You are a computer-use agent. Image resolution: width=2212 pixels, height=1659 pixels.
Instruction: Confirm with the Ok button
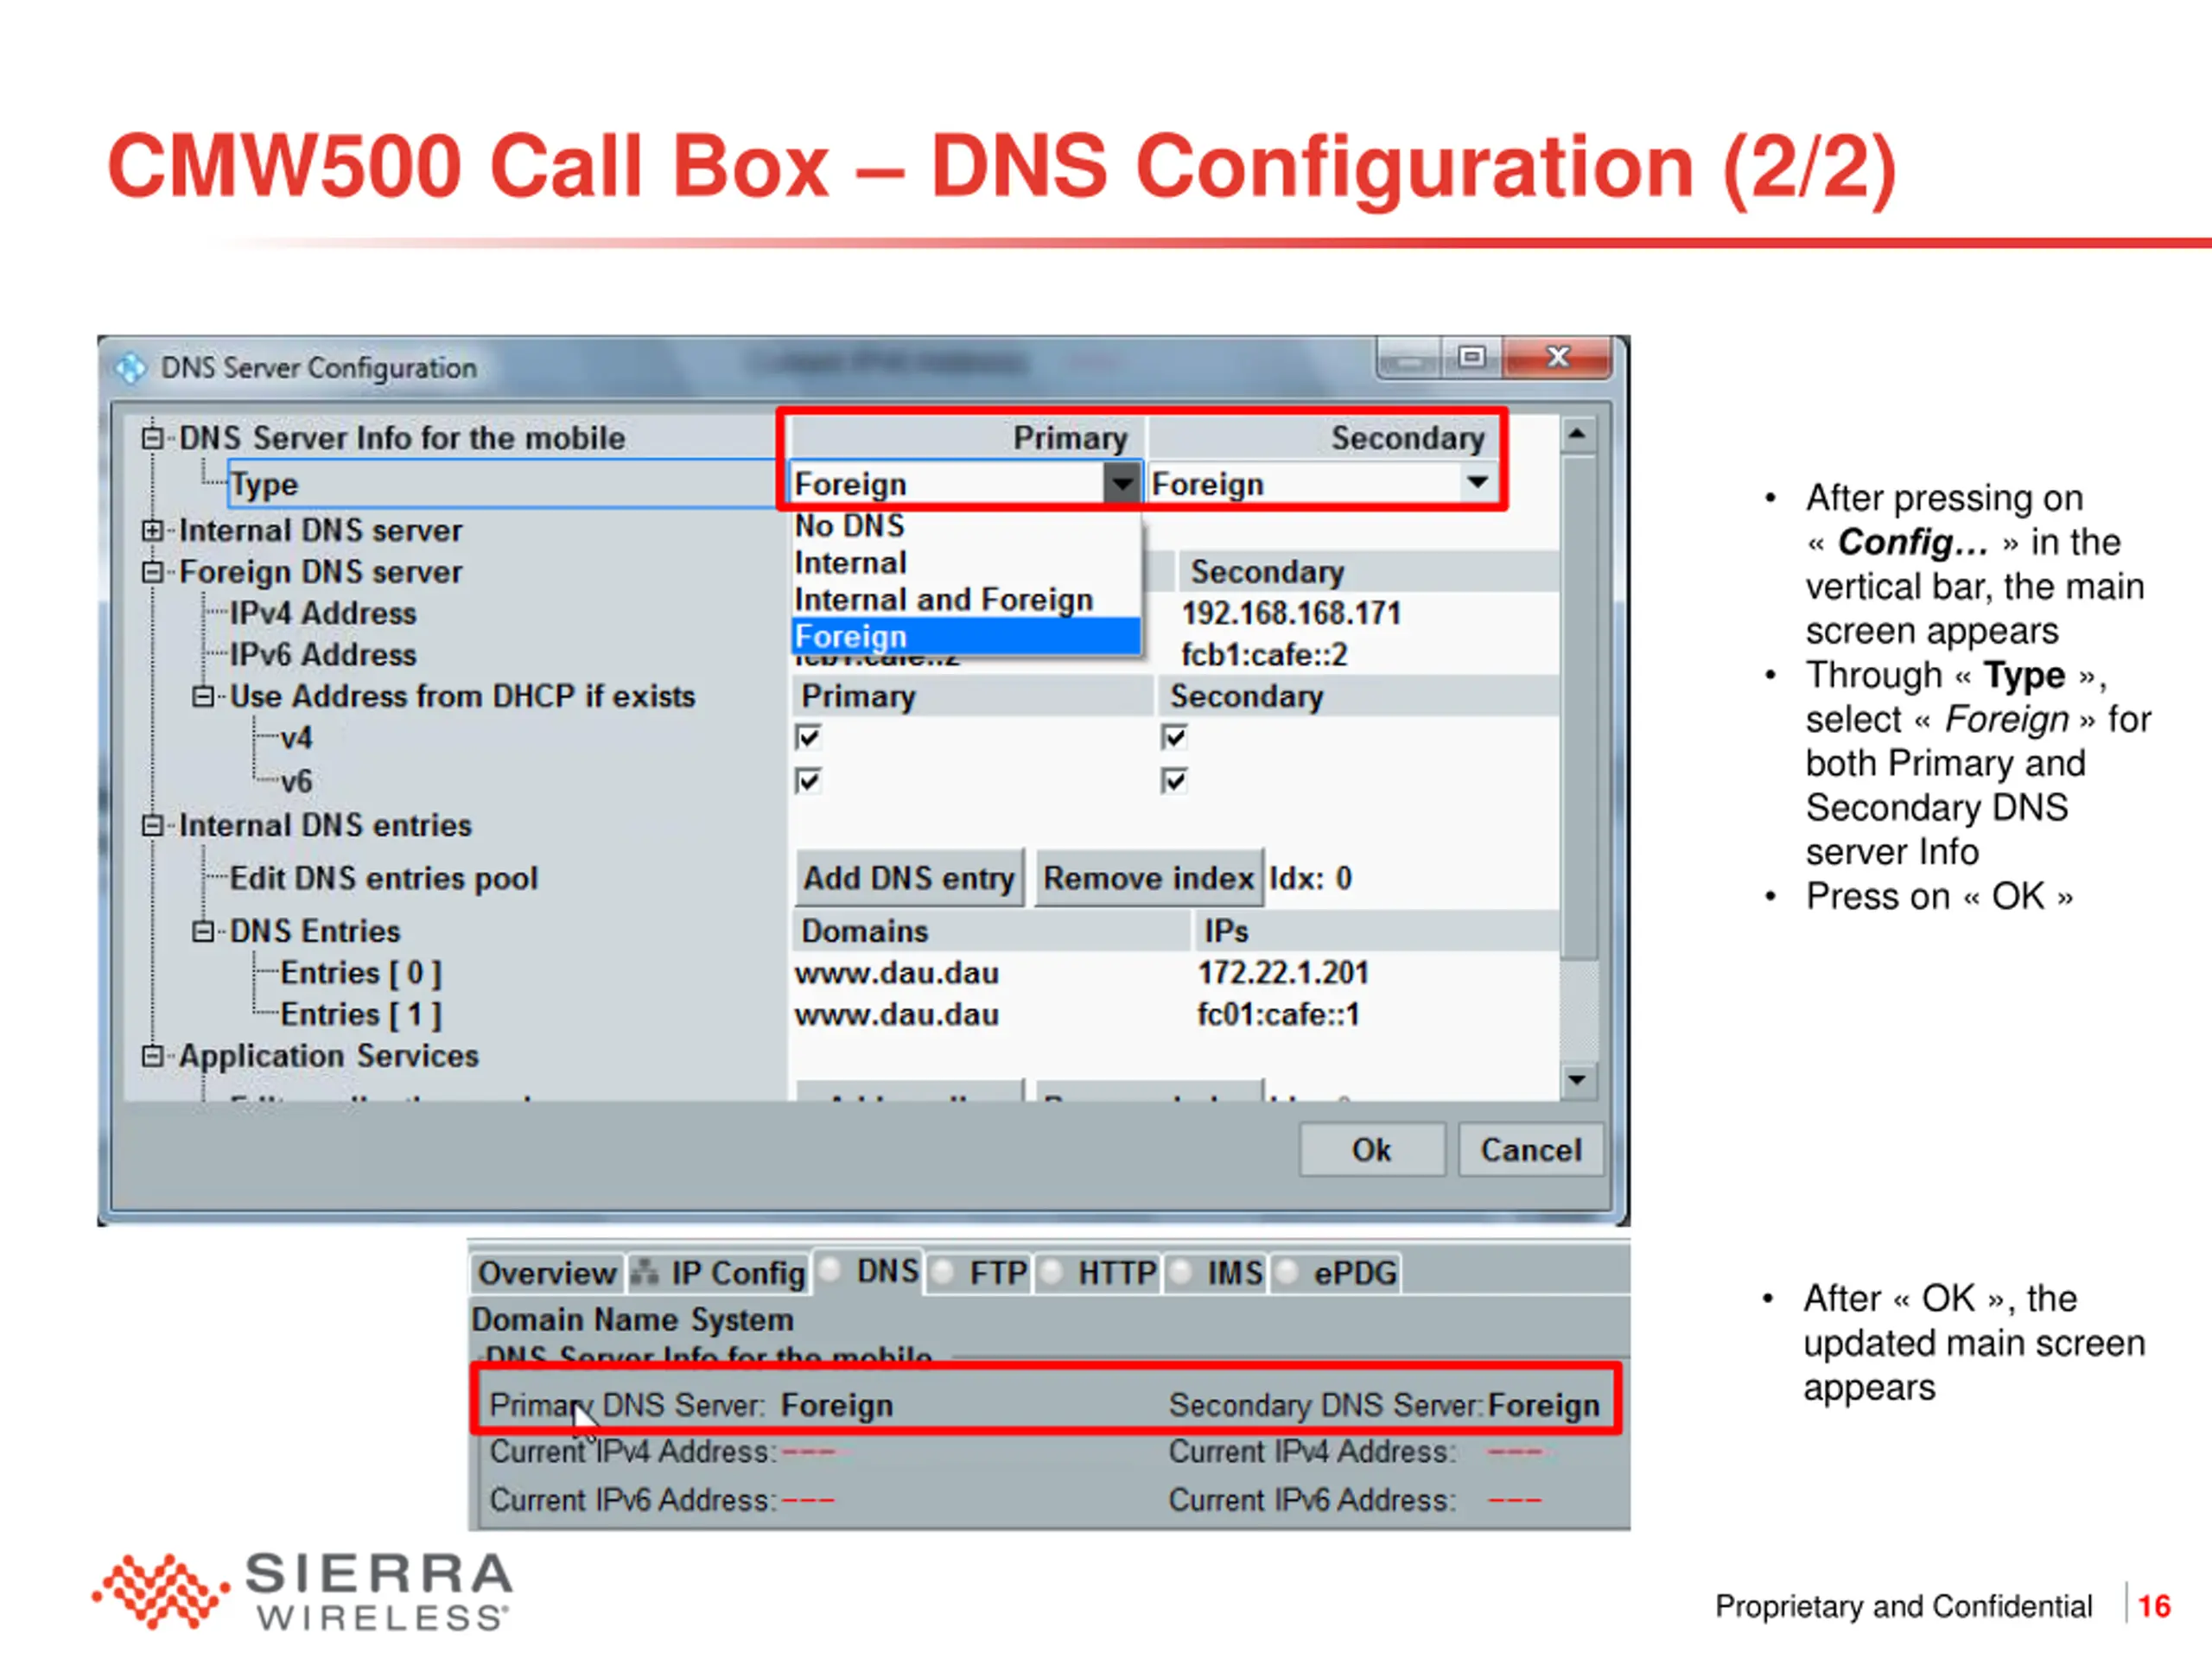tap(1371, 1150)
